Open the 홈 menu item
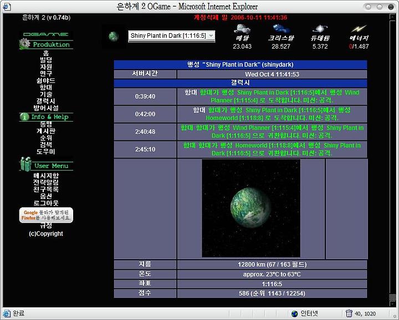Image resolution: width=399 pixels, height=320 pixels. coord(46,53)
